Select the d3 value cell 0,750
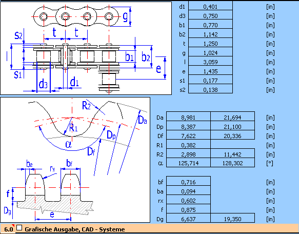The height and width of the screenshot is (234, 299). point(210,15)
